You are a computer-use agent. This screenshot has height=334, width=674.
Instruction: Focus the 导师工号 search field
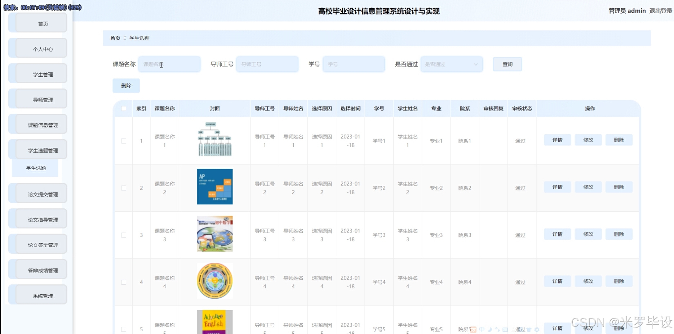tap(267, 64)
